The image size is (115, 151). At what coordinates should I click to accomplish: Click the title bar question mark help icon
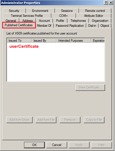click(x=106, y=3)
